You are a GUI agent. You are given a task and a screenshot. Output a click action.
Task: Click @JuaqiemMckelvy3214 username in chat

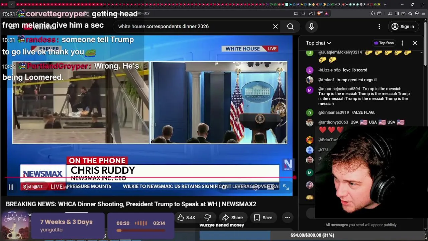[x=340, y=53]
